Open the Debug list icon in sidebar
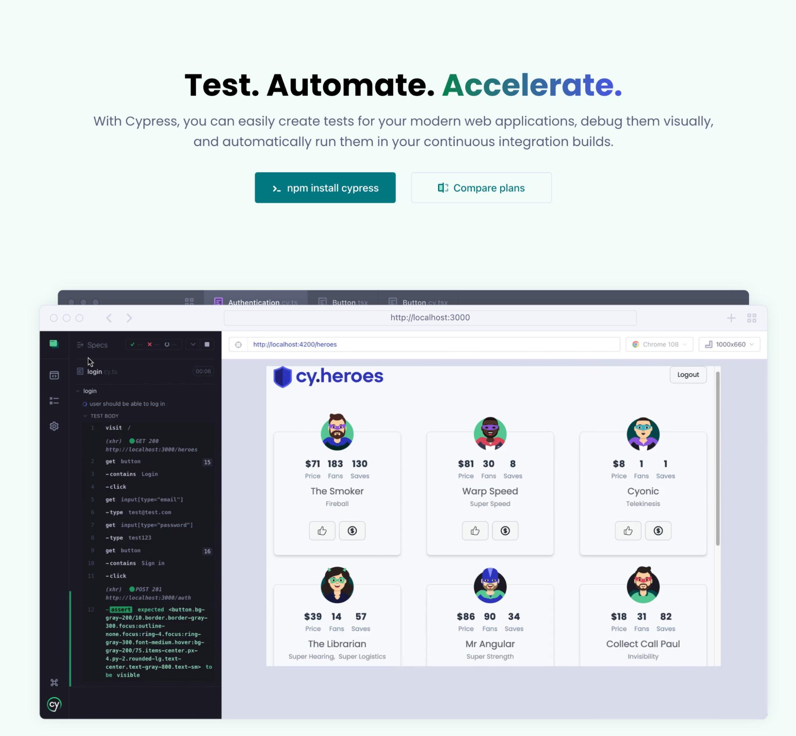Viewport: 796px width, 736px height. 54,401
